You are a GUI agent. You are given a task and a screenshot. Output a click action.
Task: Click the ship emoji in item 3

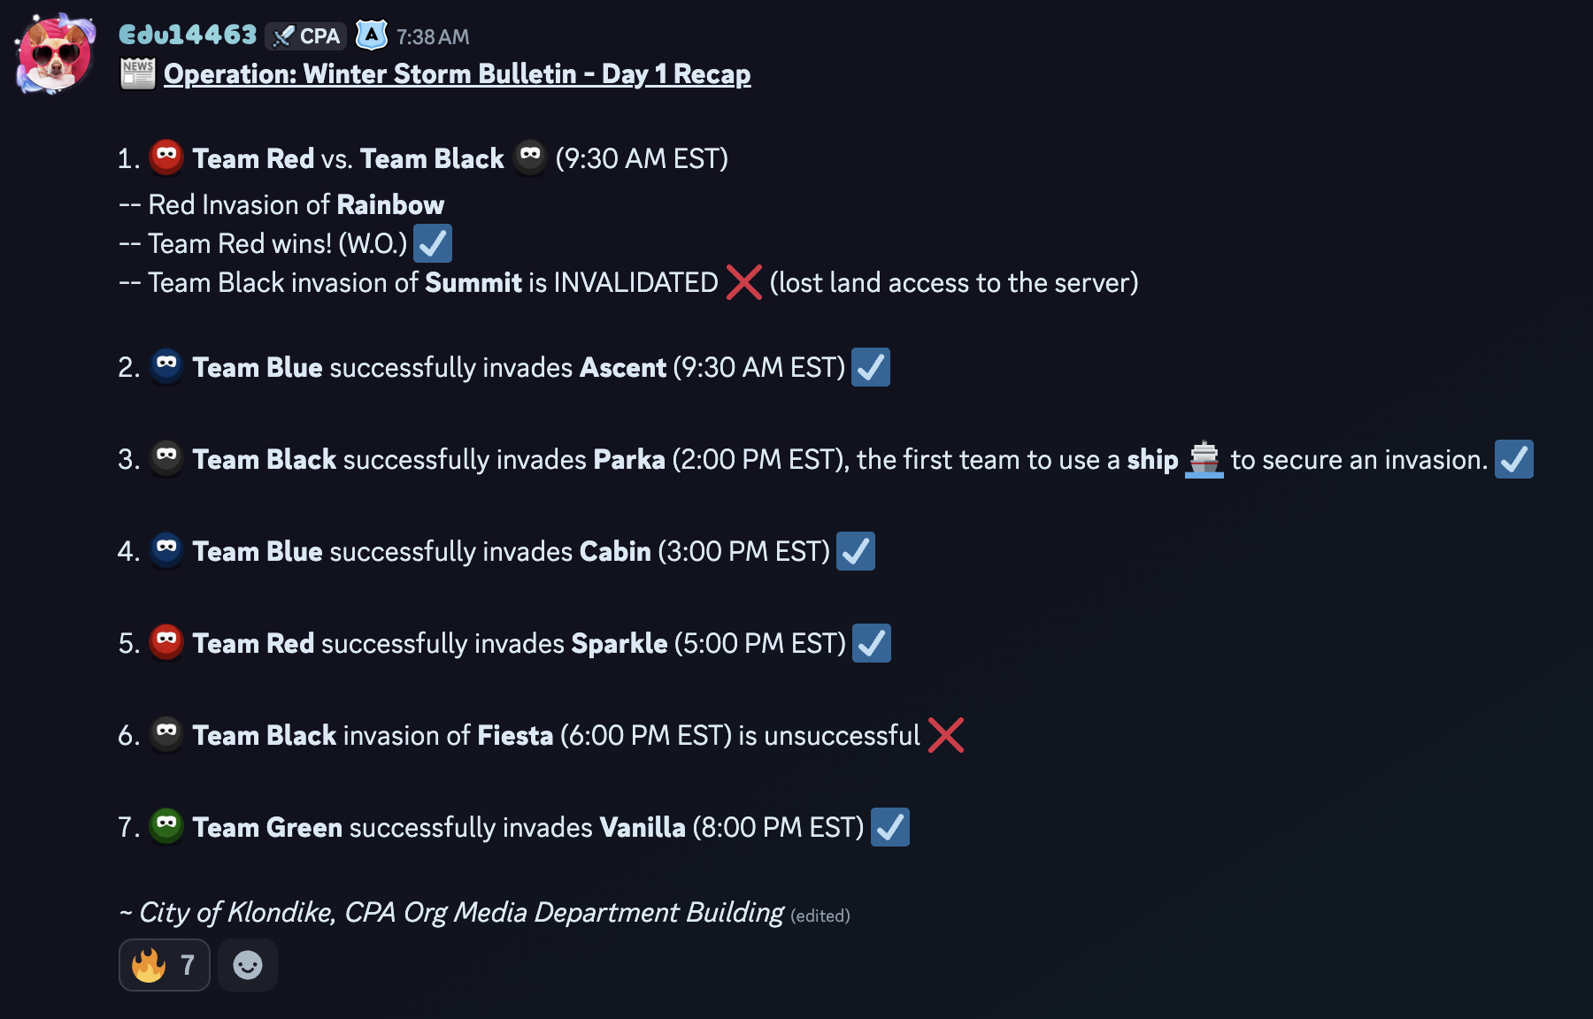click(x=1204, y=459)
